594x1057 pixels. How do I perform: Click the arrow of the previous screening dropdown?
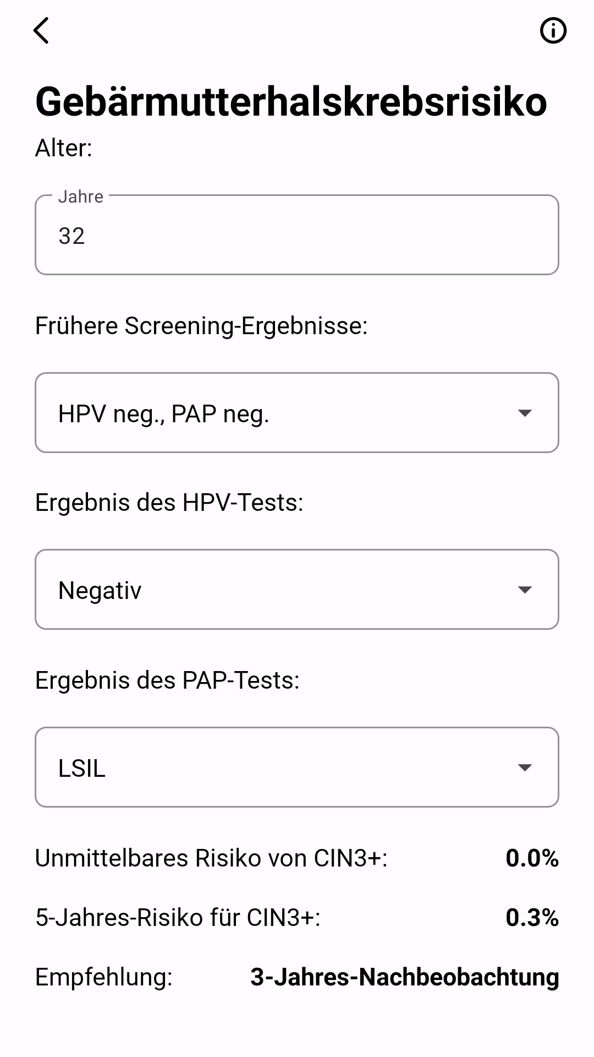click(525, 413)
